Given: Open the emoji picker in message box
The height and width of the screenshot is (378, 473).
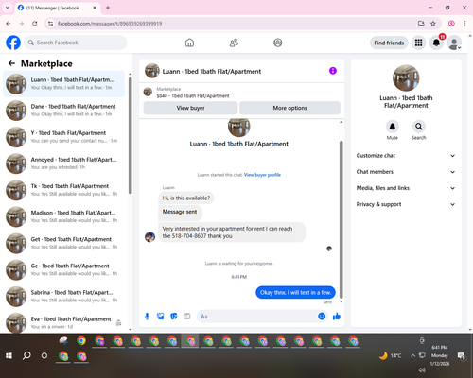Looking at the screenshot, I should click(x=322, y=317).
